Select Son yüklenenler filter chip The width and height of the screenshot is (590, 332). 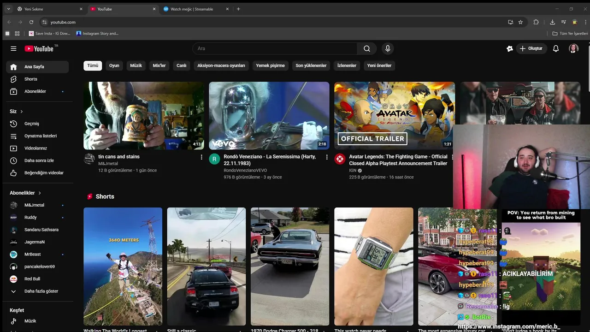point(311,65)
